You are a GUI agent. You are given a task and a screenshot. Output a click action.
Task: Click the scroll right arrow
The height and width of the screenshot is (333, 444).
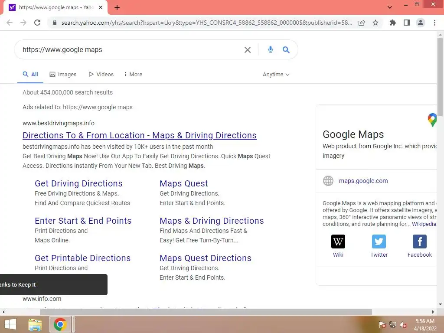(433, 312)
